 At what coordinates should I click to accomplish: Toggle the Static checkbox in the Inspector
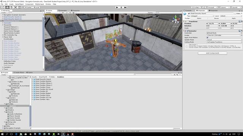point(235,14)
